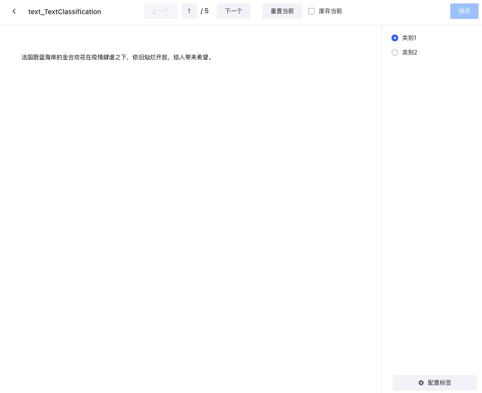
Task: Click the sentence starting with 法国蔚蓝海岸
Action: (117, 57)
